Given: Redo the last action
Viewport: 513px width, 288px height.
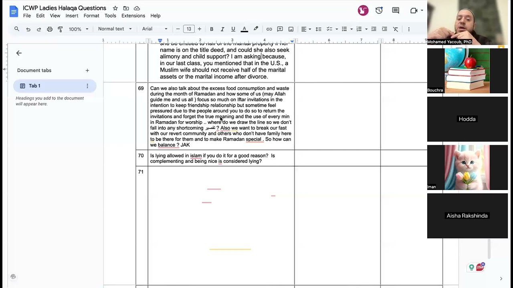Looking at the screenshot, I should pyautogui.click(x=39, y=29).
